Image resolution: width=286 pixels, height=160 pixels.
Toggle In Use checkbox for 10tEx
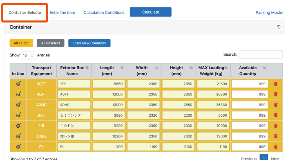point(18,136)
